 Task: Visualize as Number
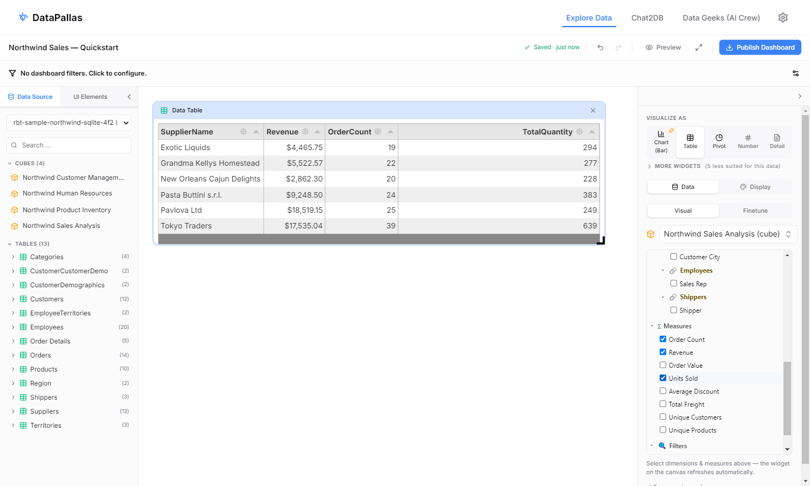pyautogui.click(x=748, y=142)
